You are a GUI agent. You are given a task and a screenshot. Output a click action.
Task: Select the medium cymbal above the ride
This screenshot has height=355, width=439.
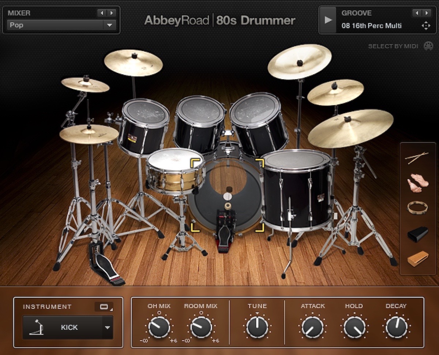click(x=335, y=92)
